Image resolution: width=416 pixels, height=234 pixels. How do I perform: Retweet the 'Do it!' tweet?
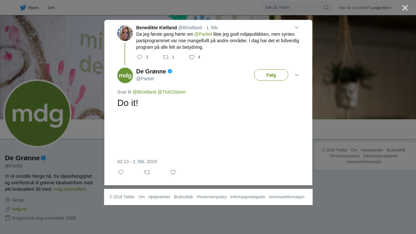point(147,172)
